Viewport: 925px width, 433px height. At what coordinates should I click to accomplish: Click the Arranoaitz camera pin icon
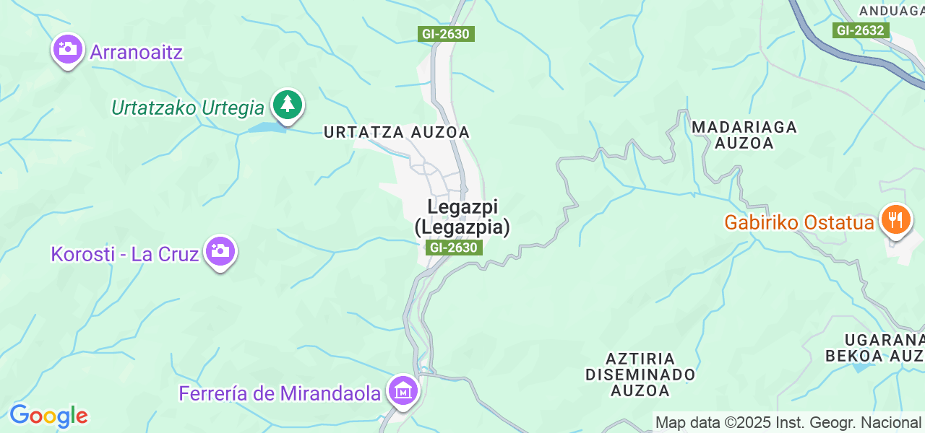(68, 51)
